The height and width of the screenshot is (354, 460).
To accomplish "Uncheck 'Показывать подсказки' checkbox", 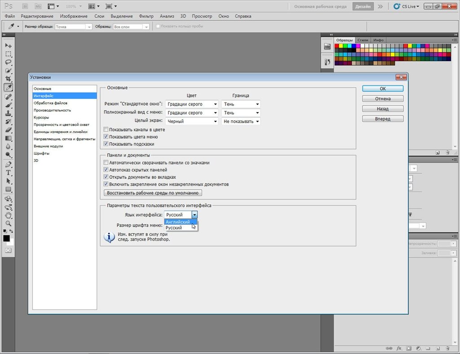I will click(106, 144).
